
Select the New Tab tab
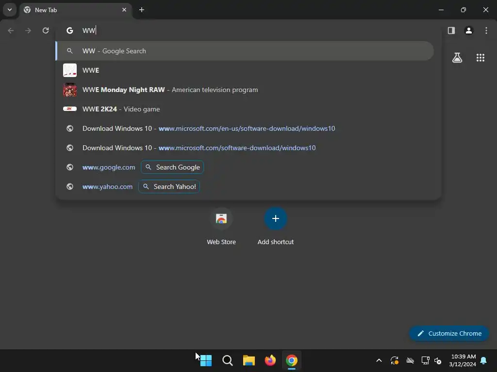(x=76, y=10)
